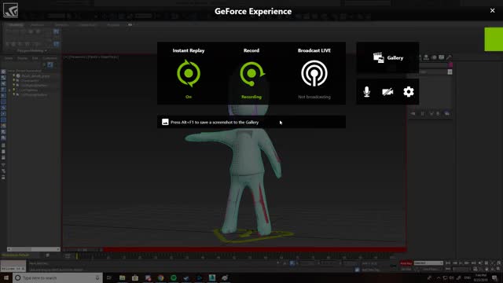Toggle the crossed-out camera icon

[x=387, y=92]
